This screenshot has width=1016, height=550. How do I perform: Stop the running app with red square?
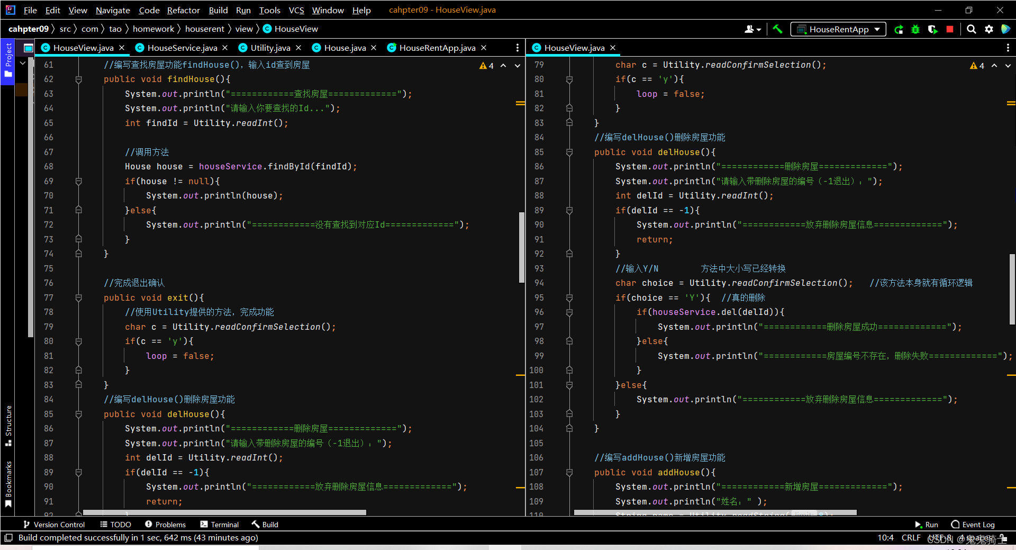950,30
